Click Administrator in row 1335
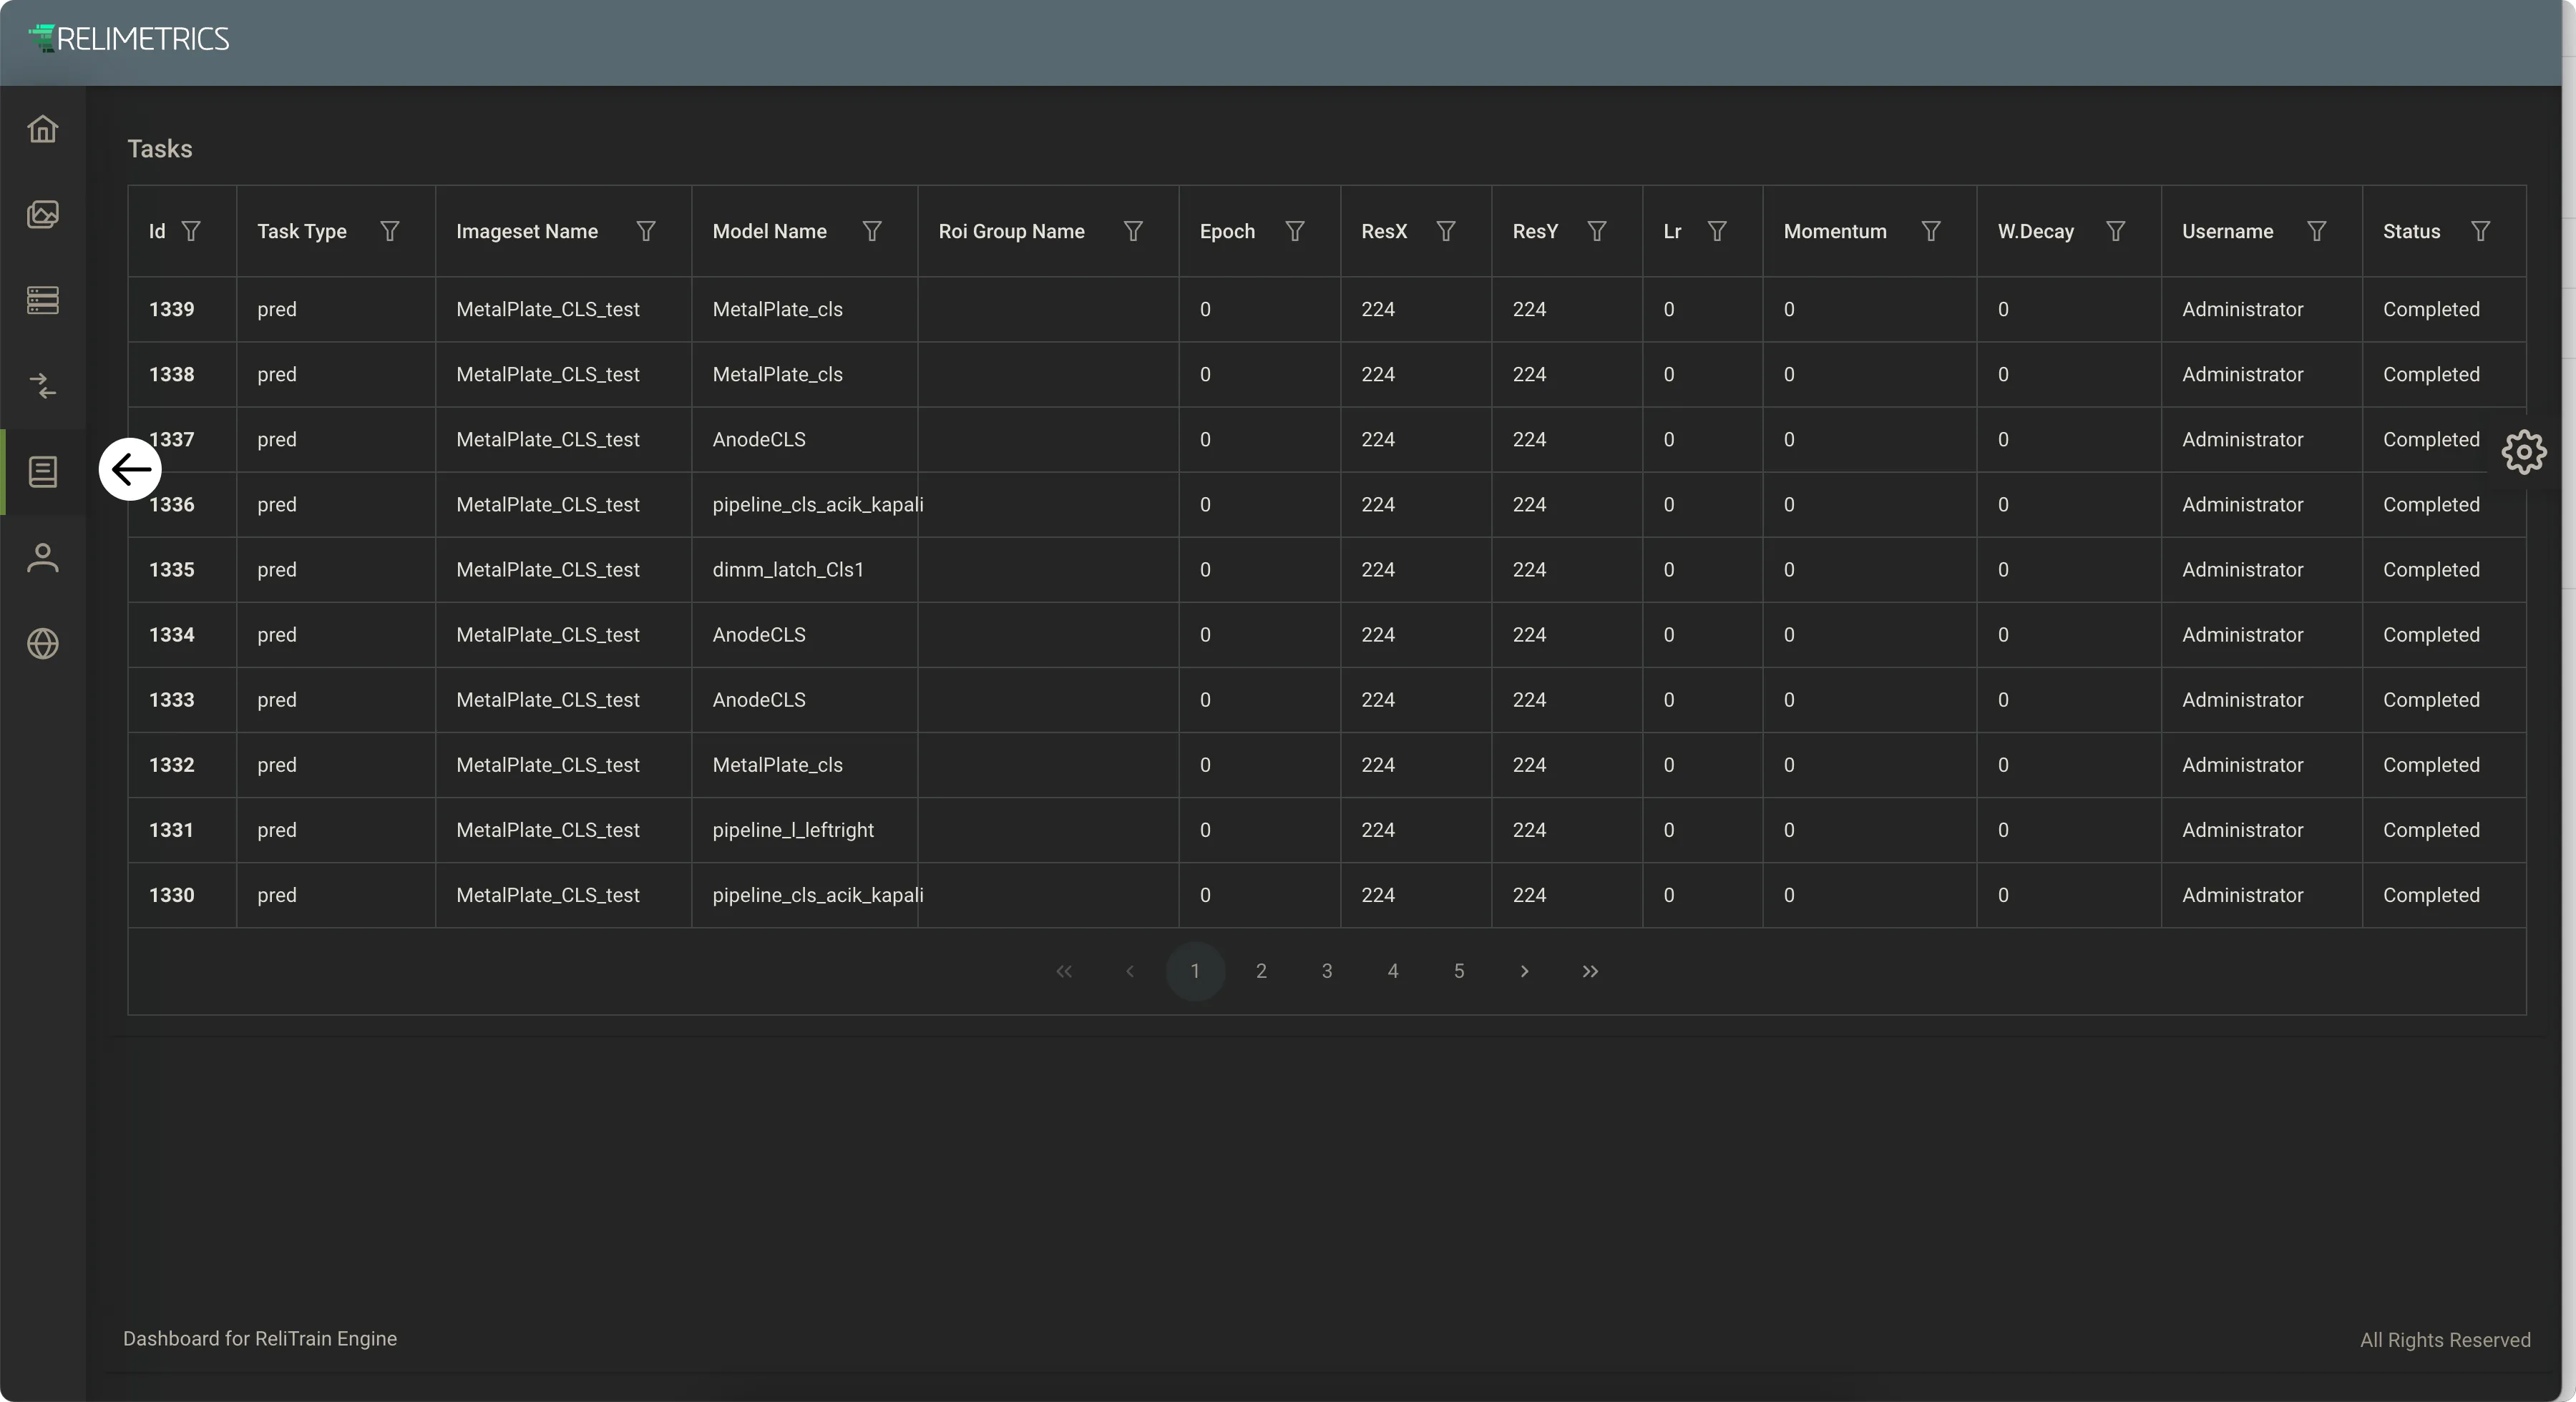Viewport: 2576px width, 1402px height. [2243, 569]
